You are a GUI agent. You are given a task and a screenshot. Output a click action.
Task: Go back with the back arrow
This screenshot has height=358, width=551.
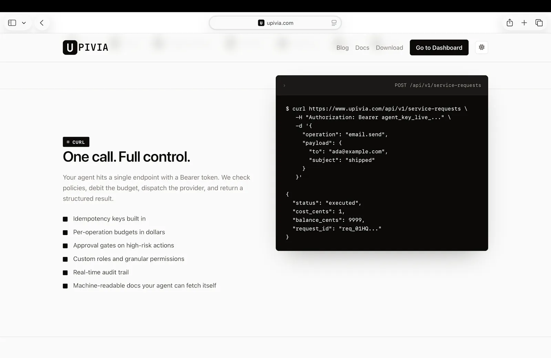[x=42, y=23]
